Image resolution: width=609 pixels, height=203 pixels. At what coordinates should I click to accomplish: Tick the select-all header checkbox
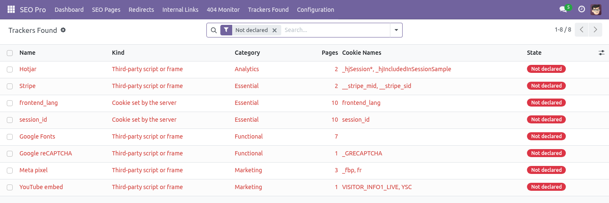click(x=10, y=53)
